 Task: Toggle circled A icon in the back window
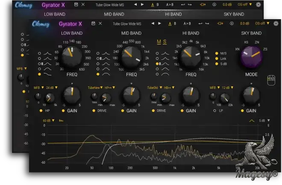point(214,5)
